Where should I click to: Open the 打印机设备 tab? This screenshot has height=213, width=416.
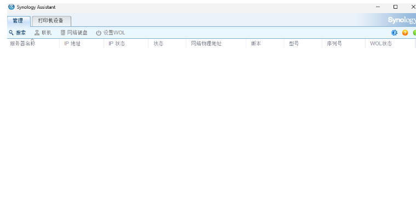(51, 21)
